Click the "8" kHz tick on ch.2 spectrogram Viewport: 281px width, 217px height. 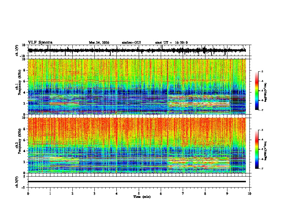pyautogui.click(x=24, y=129)
